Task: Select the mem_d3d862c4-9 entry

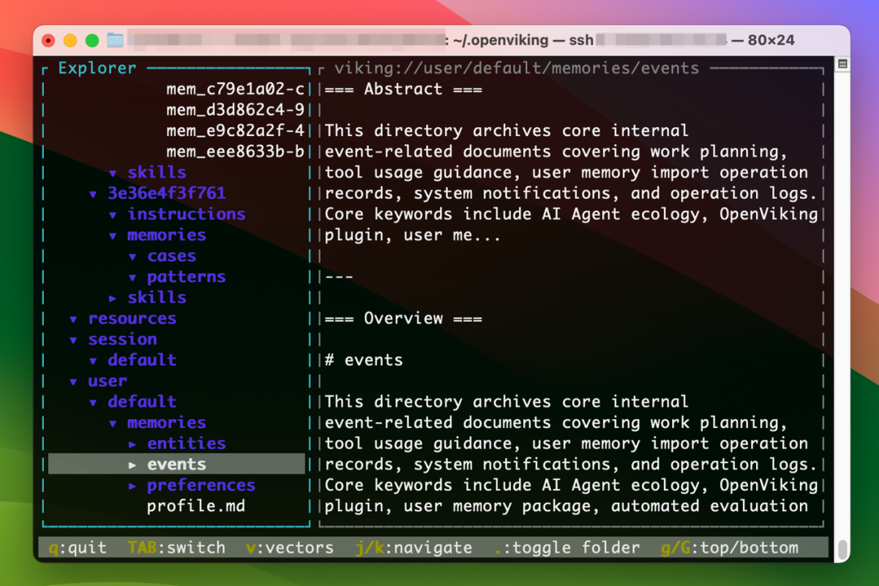Action: click(235, 110)
